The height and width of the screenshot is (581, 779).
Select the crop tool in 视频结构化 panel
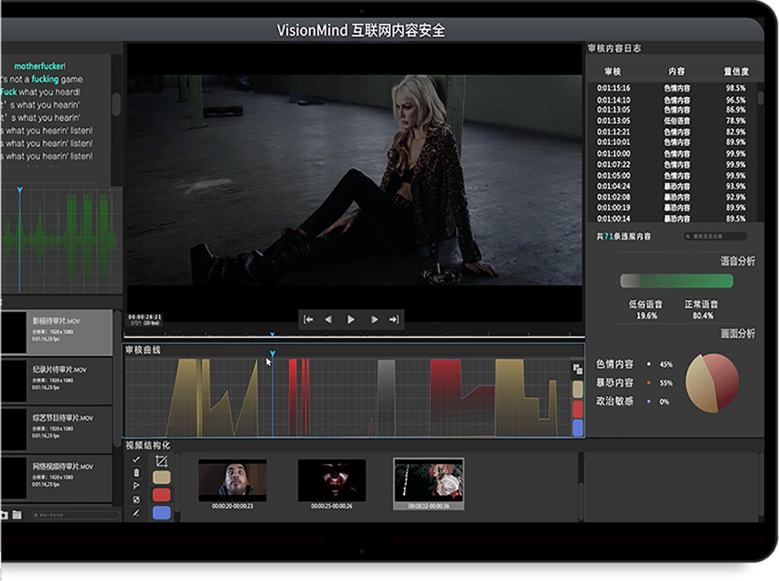pos(162,461)
